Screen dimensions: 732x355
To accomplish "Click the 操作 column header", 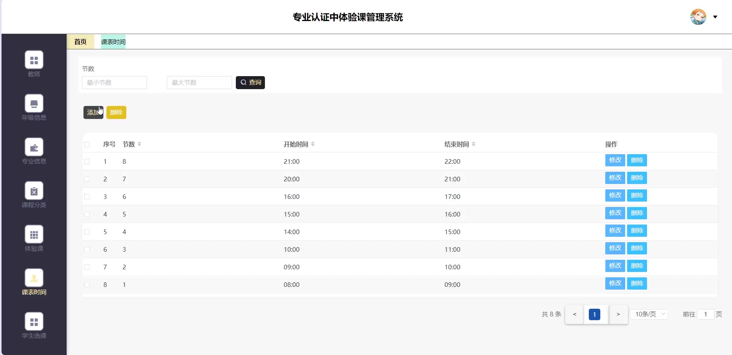I will 611,144.
